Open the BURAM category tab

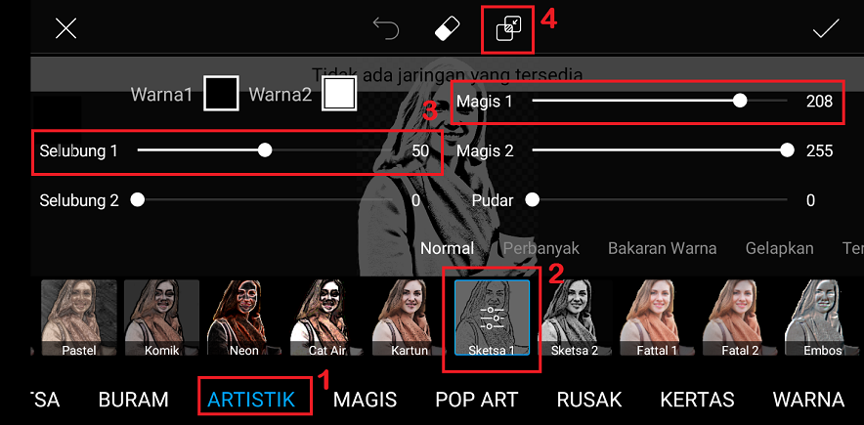pos(133,400)
